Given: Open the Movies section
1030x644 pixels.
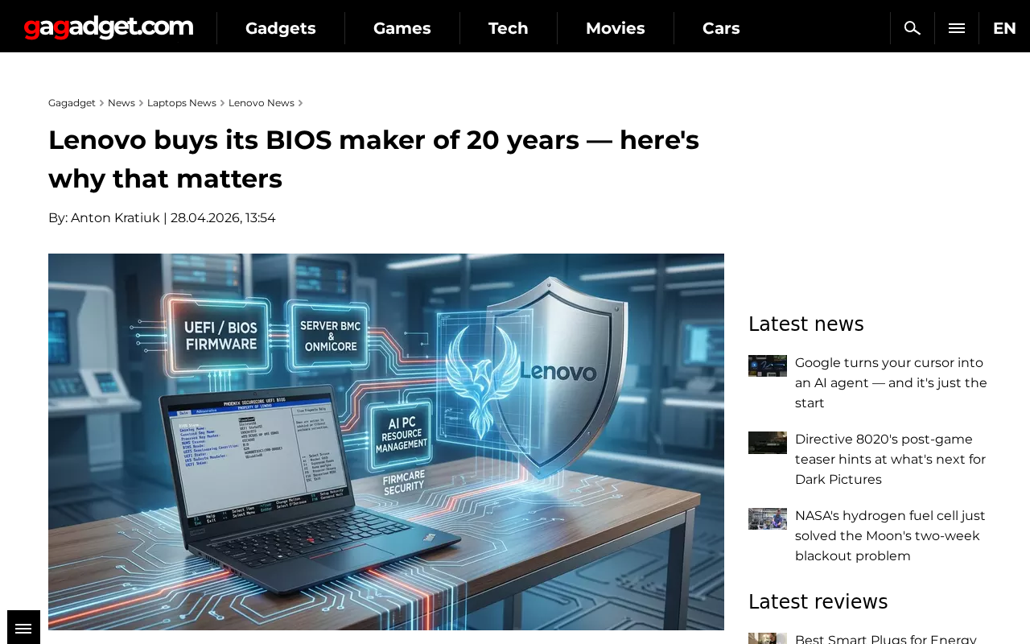Looking at the screenshot, I should pos(616,28).
